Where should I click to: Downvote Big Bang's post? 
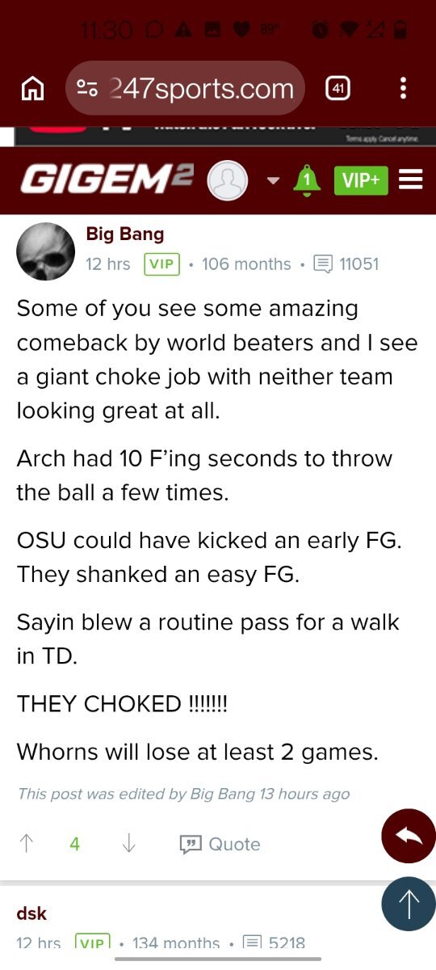click(x=128, y=844)
